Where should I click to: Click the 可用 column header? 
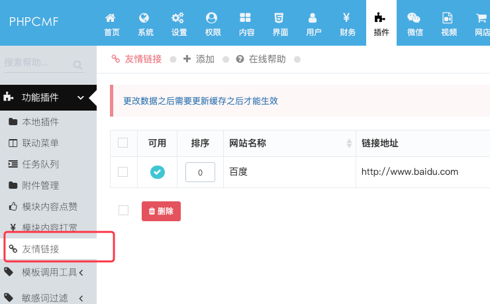pos(157,143)
